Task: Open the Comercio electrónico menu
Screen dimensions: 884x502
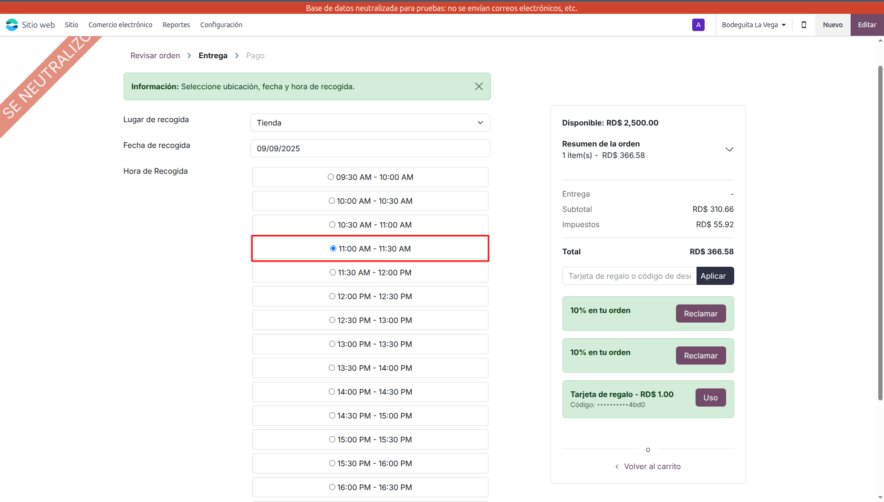Action: (x=120, y=25)
